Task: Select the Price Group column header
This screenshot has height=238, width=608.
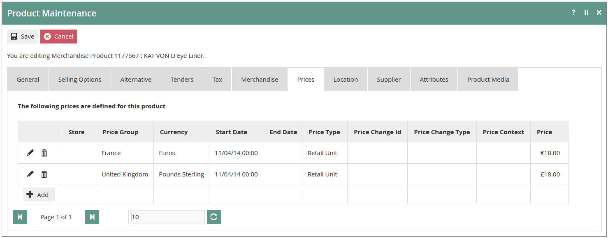Action: tap(121, 132)
